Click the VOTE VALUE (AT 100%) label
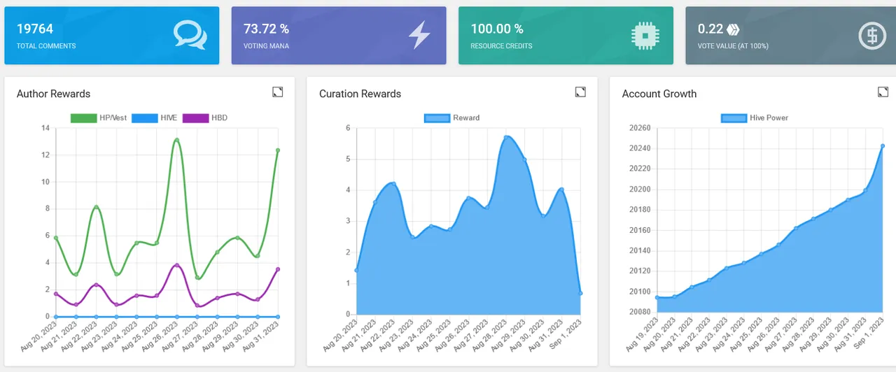Viewport: 896px width, 372px height. [733, 46]
